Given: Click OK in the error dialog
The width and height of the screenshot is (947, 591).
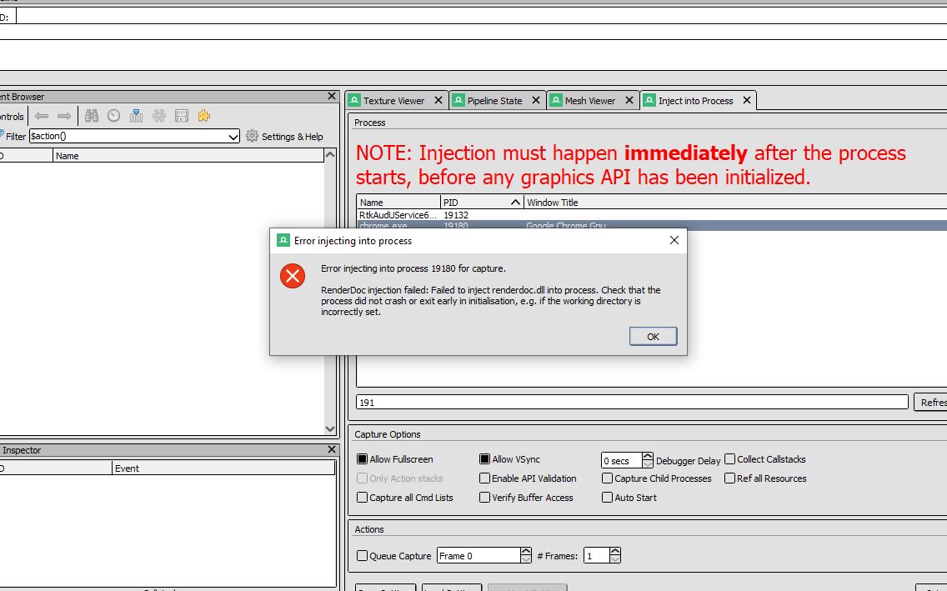Looking at the screenshot, I should tap(653, 336).
